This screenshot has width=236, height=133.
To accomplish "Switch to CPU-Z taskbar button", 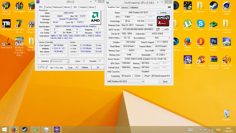I will (x=57, y=129).
